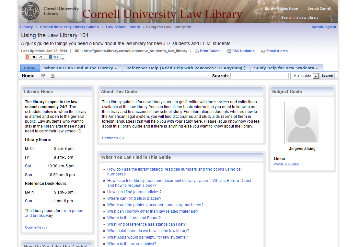The width and height of the screenshot is (360, 247).
Task: Click inside the guide search field
Action: point(260,76)
